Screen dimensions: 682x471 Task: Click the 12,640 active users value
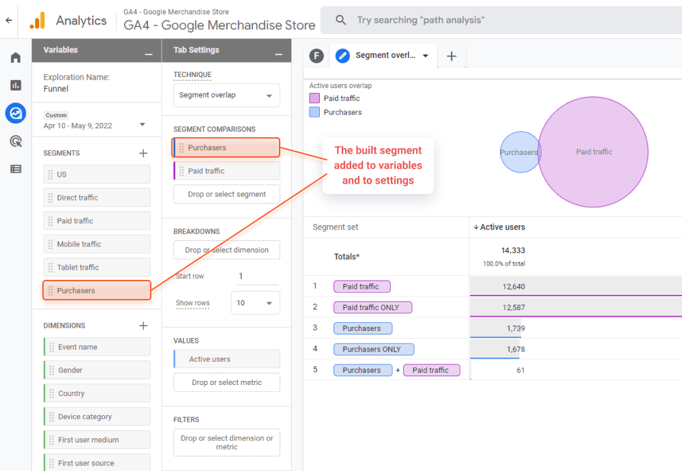[514, 287]
